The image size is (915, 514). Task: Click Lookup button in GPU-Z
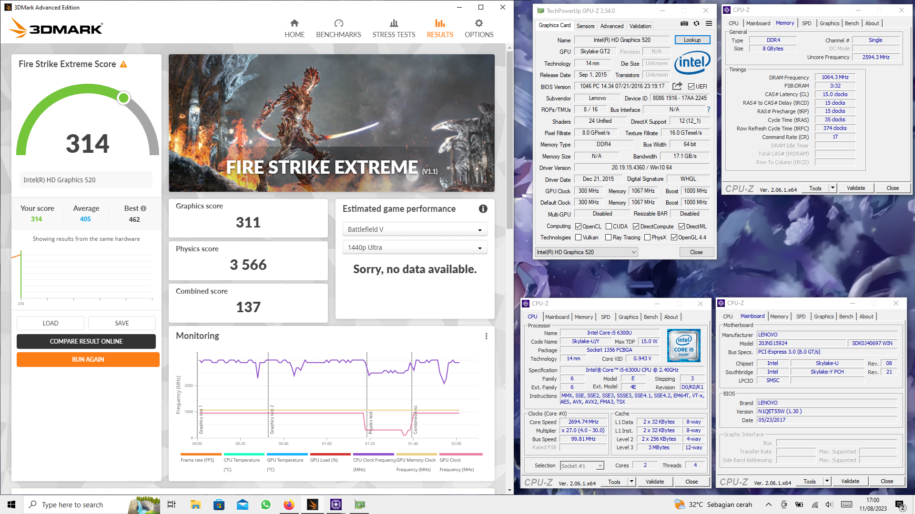[692, 40]
